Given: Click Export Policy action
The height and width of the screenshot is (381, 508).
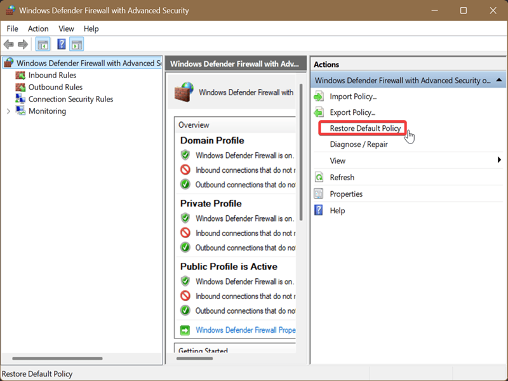Looking at the screenshot, I should coord(352,112).
